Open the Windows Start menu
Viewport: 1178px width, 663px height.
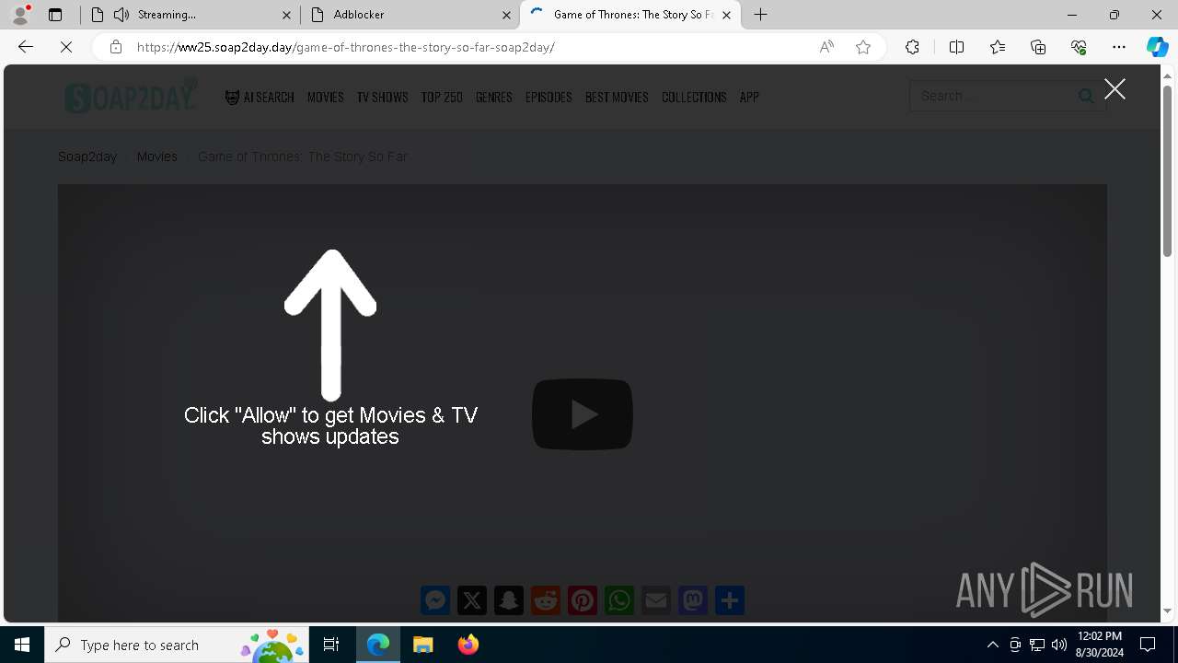coord(22,645)
